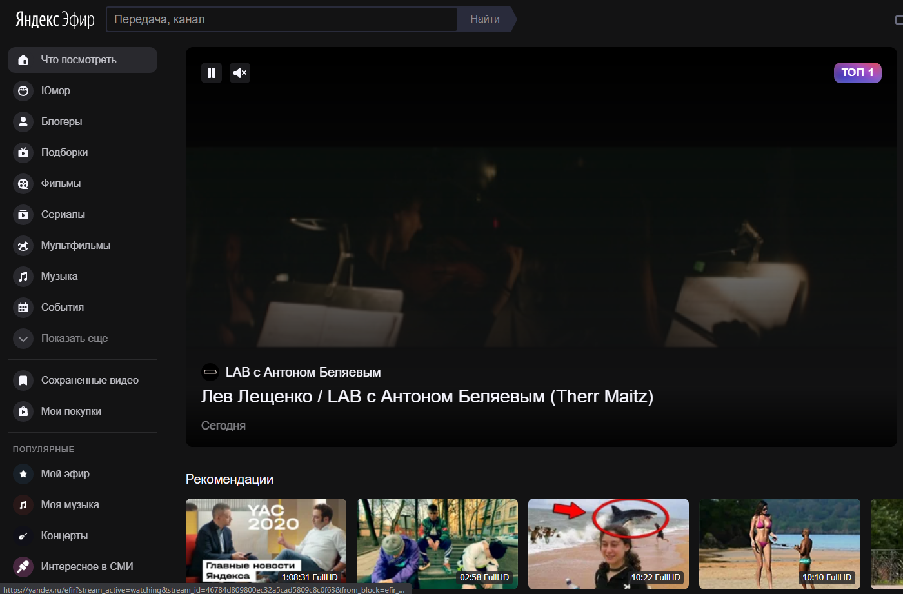
Task: Click the note icon beside Моя музыка
Action: point(23,505)
